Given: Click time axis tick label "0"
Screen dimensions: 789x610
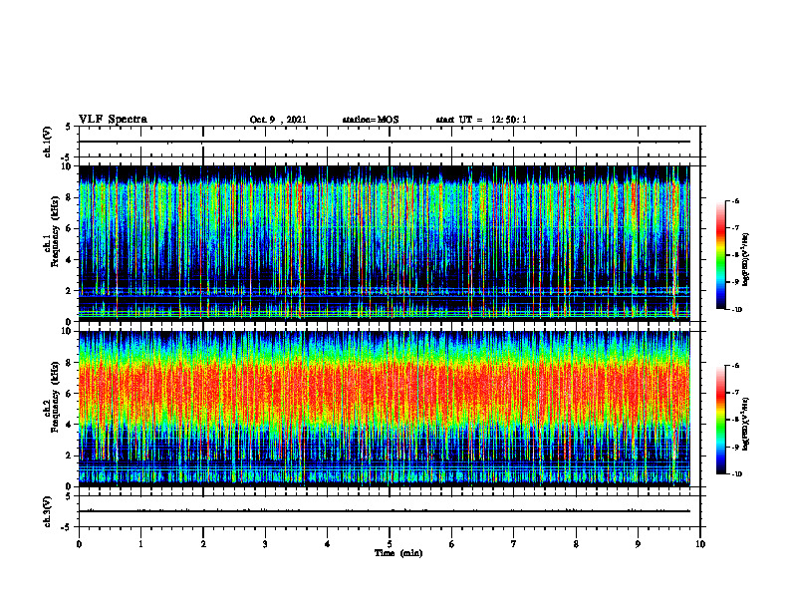Looking at the screenshot, I should coord(79,544).
